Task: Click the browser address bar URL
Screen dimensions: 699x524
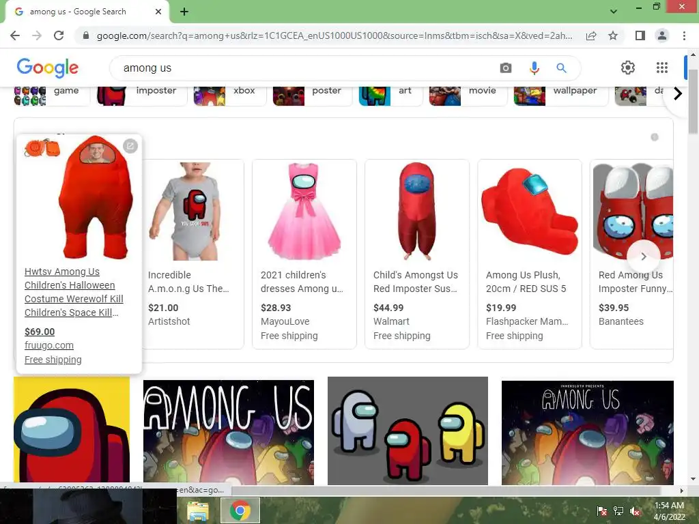Action: click(334, 35)
